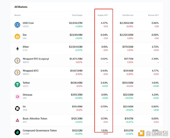Open the 0x market row
Viewport: 170px width, 138px height.
point(87,108)
